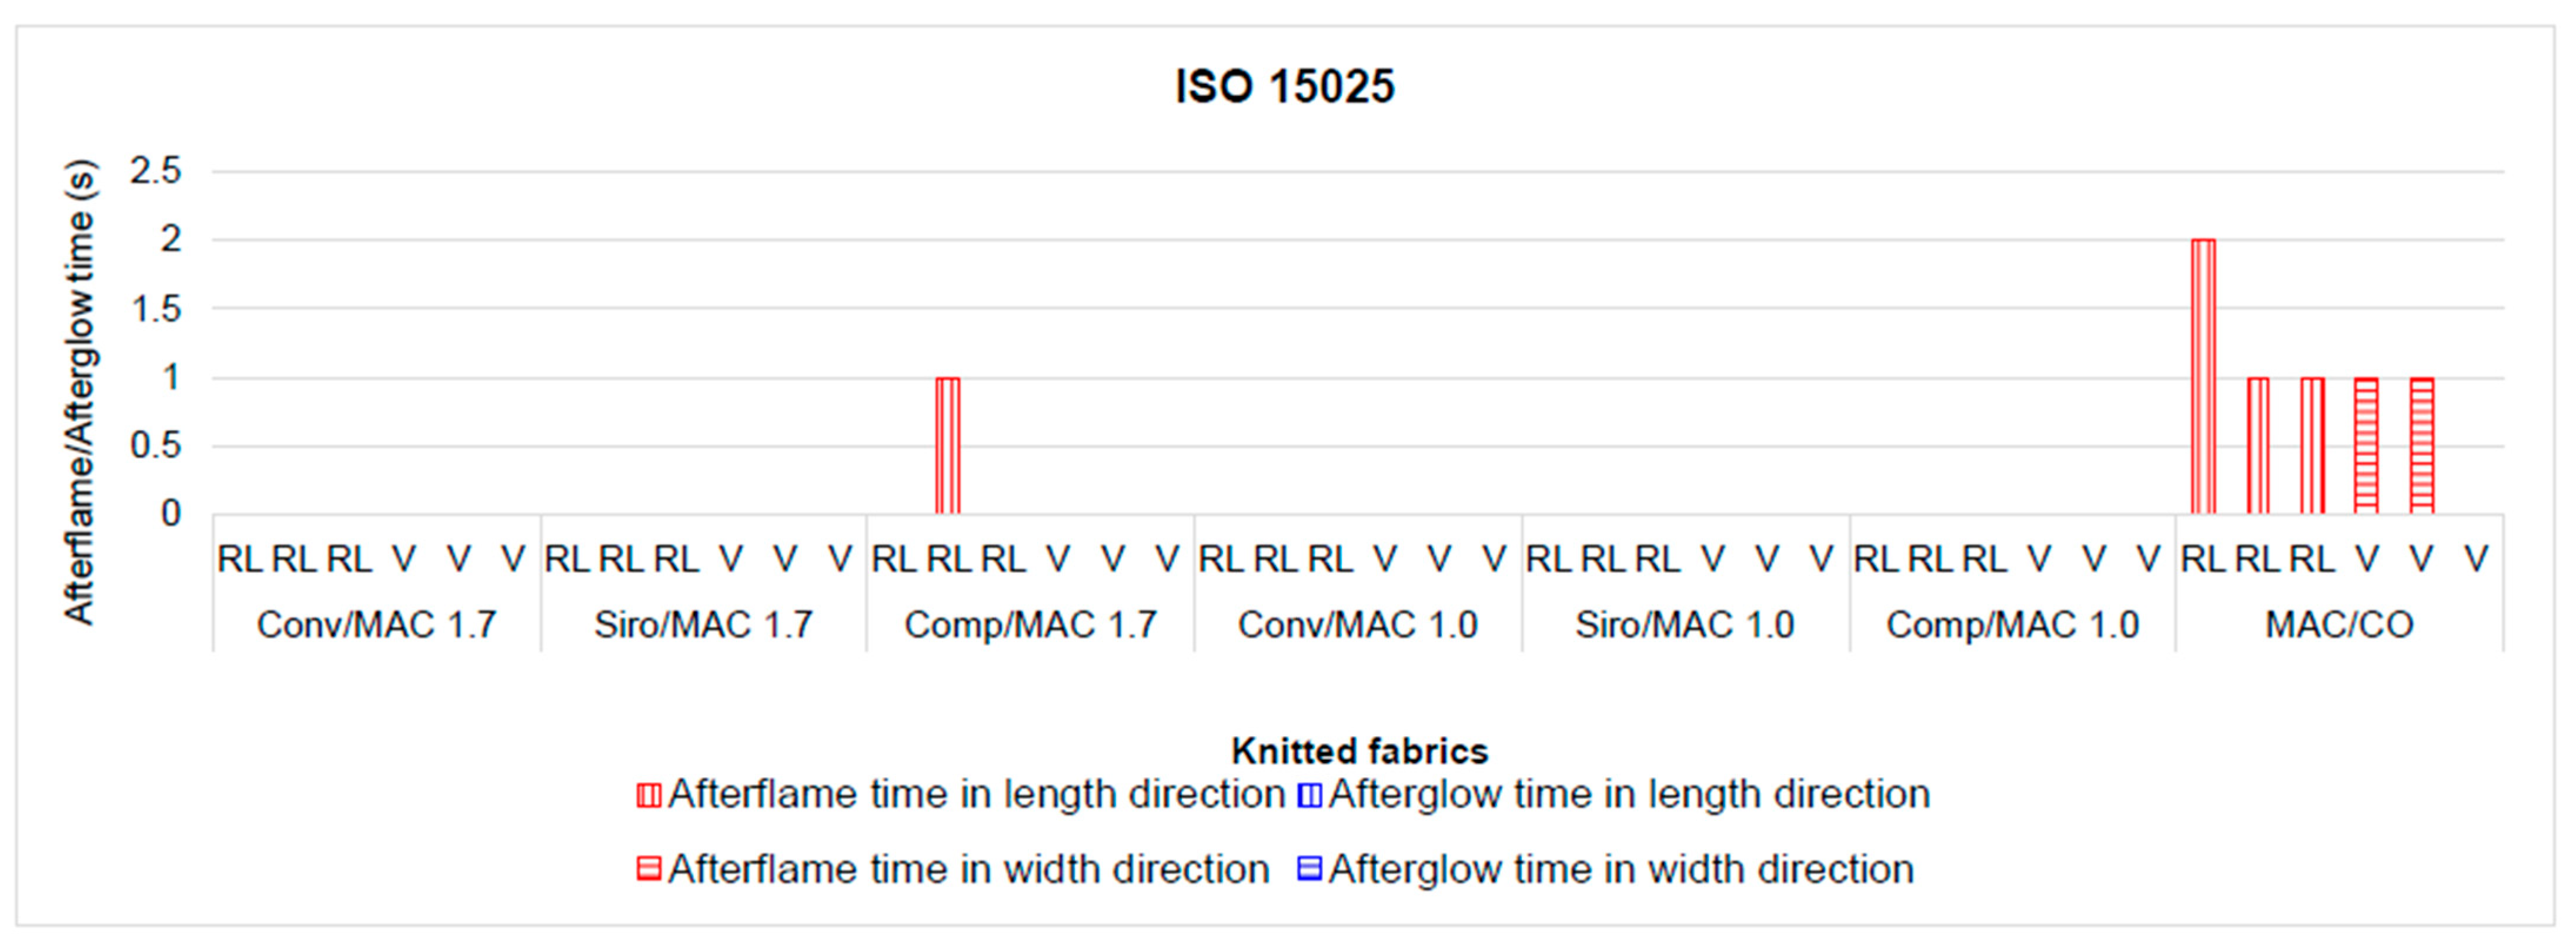This screenshot has height=946, width=2576.
Task: Click the Knitted fabrics axis title
Action: [1359, 750]
